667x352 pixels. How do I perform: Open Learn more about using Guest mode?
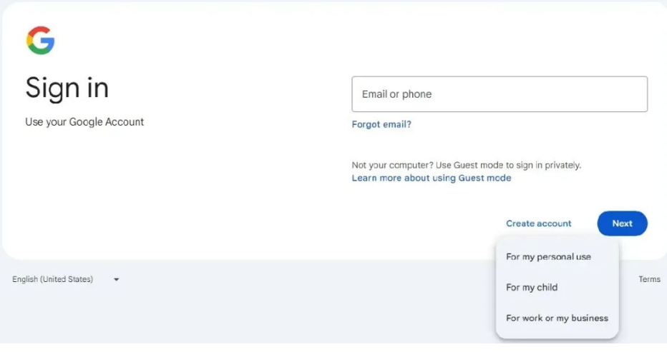pos(431,178)
